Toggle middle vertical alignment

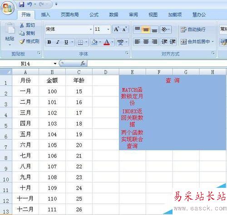(x=146, y=29)
